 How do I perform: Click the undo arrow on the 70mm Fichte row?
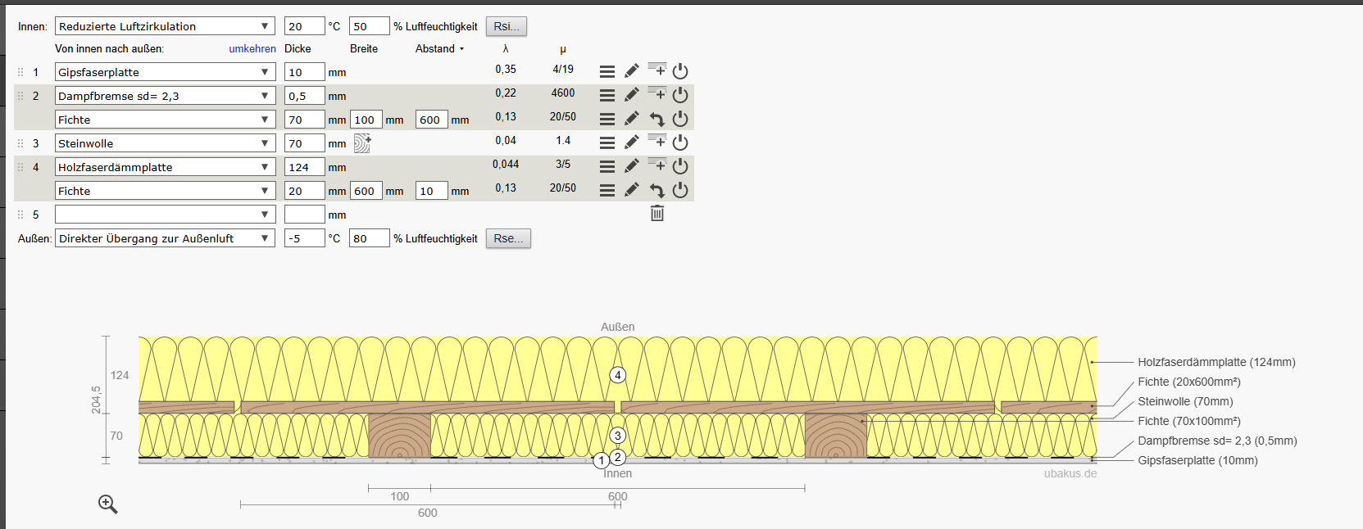click(x=657, y=120)
